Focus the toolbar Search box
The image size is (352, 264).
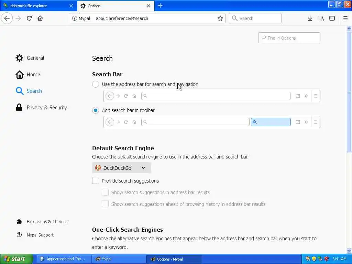[255, 19]
